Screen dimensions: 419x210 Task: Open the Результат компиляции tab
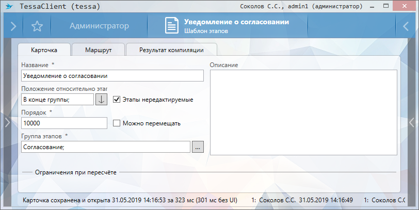coord(171,50)
